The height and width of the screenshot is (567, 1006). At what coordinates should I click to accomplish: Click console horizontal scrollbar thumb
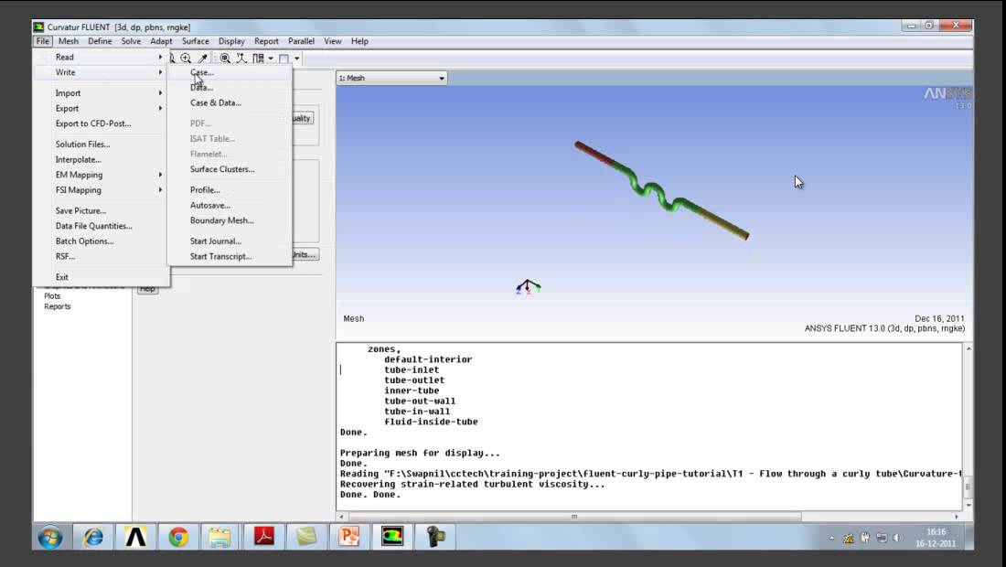click(x=574, y=517)
